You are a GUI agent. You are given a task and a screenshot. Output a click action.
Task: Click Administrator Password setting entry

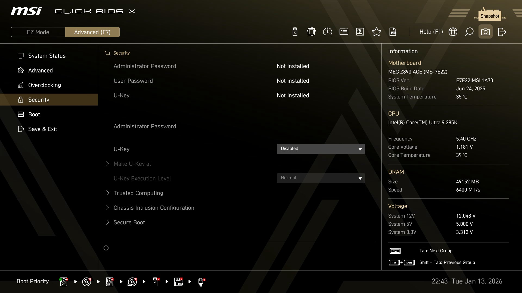[x=145, y=126]
